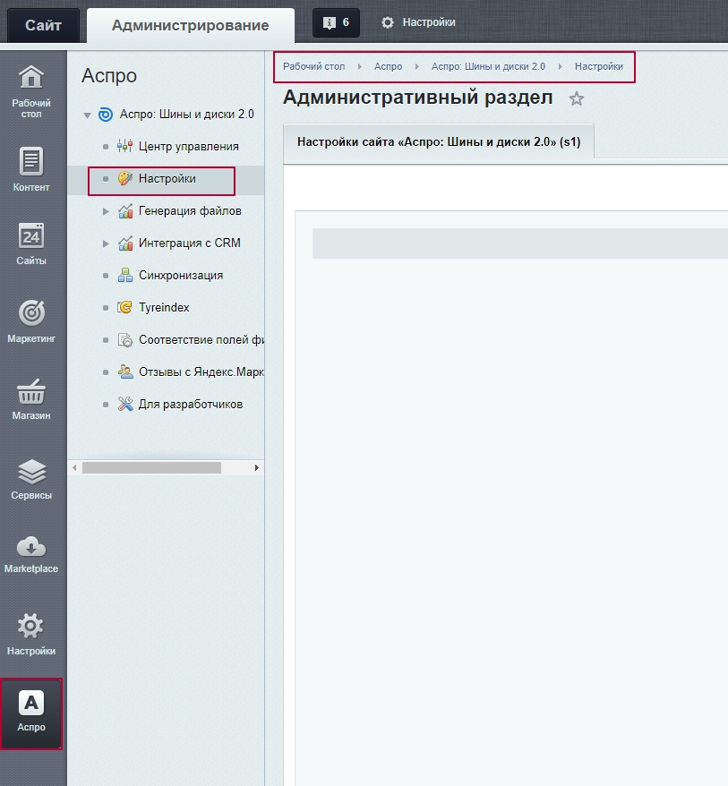
Task: Click the Генерация файлов chart icon
Action: pyautogui.click(x=124, y=211)
